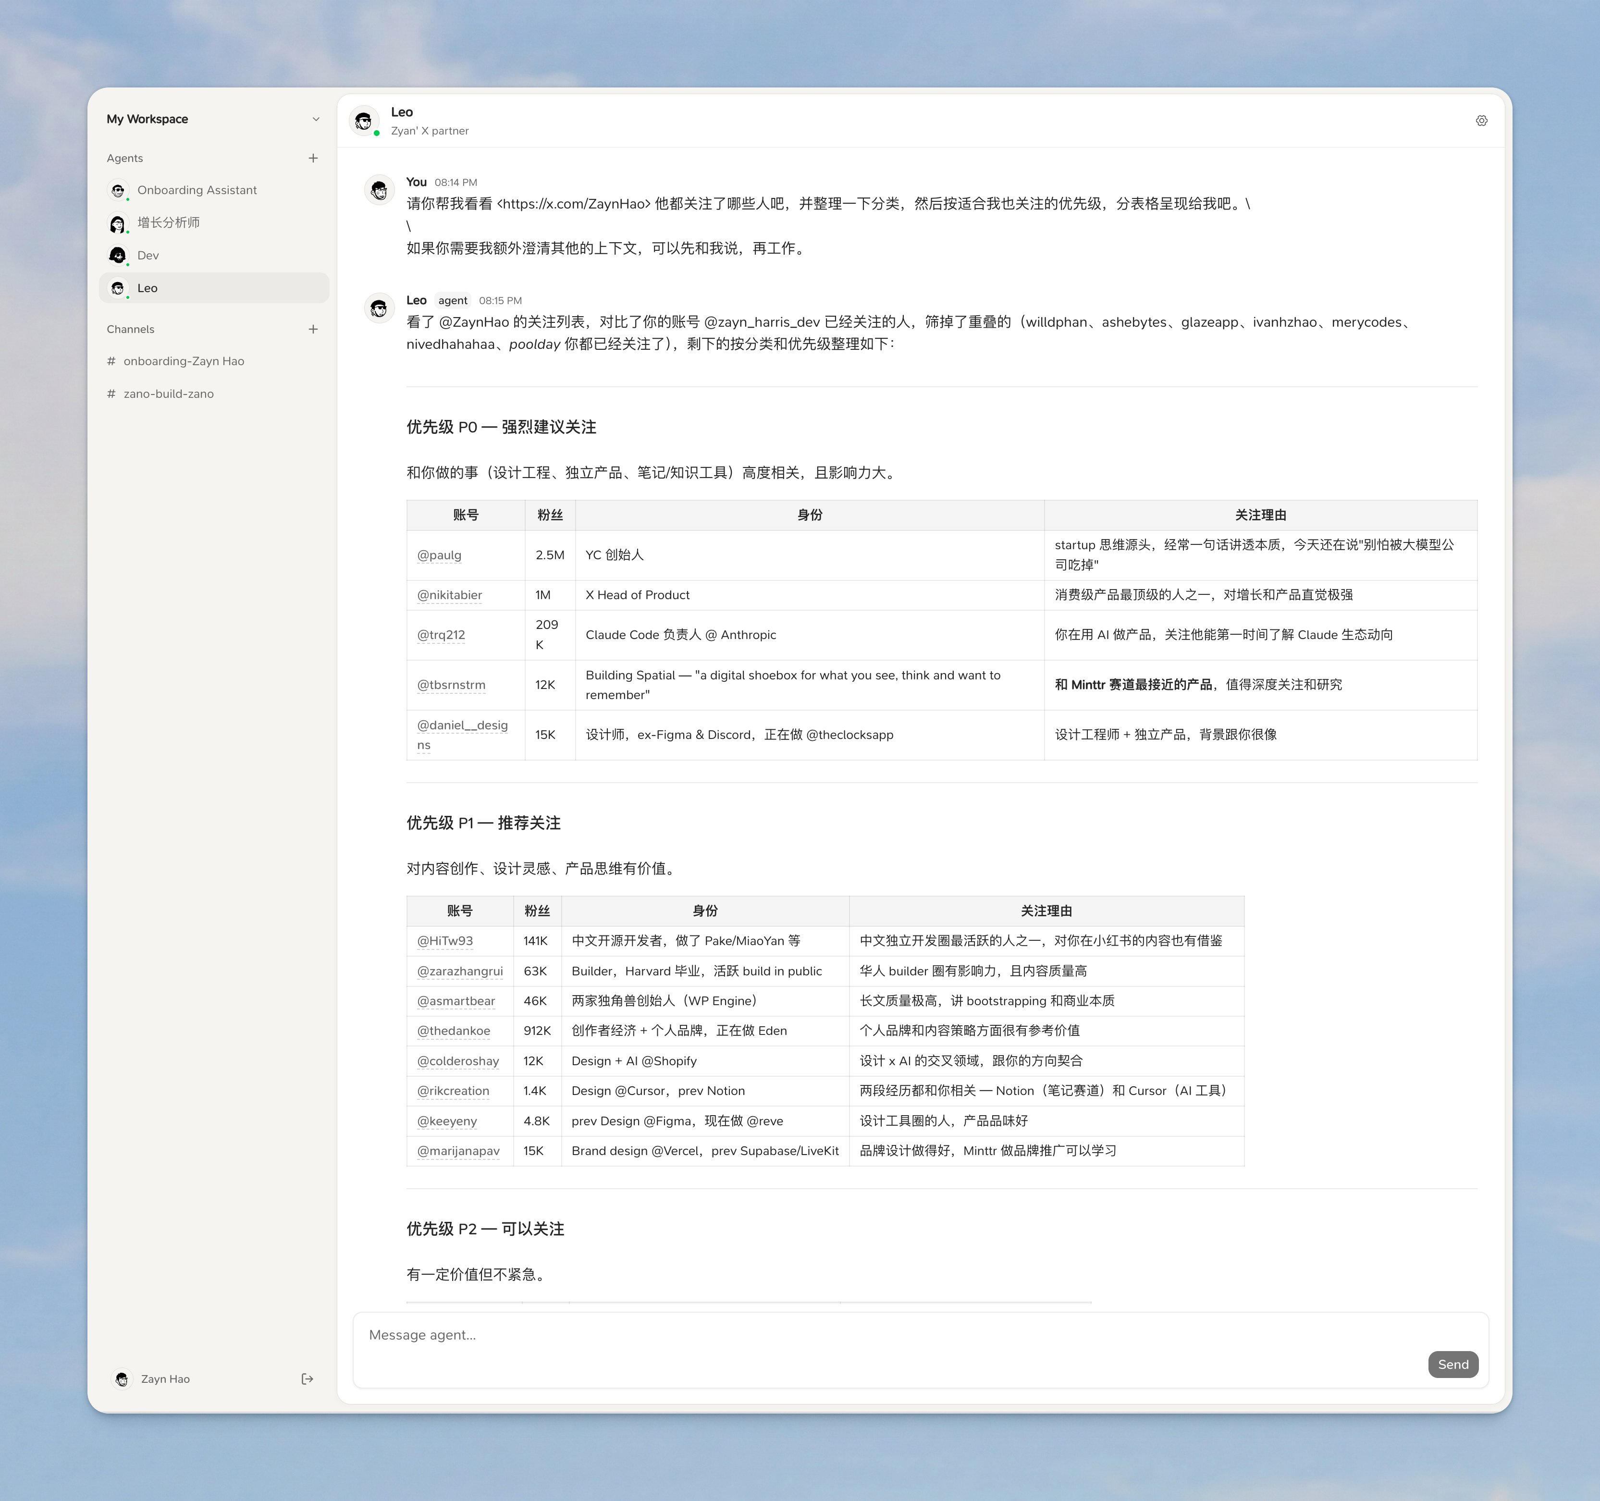This screenshot has height=1501, width=1600.
Task: Click the Dev agent avatar icon
Action: coord(118,256)
